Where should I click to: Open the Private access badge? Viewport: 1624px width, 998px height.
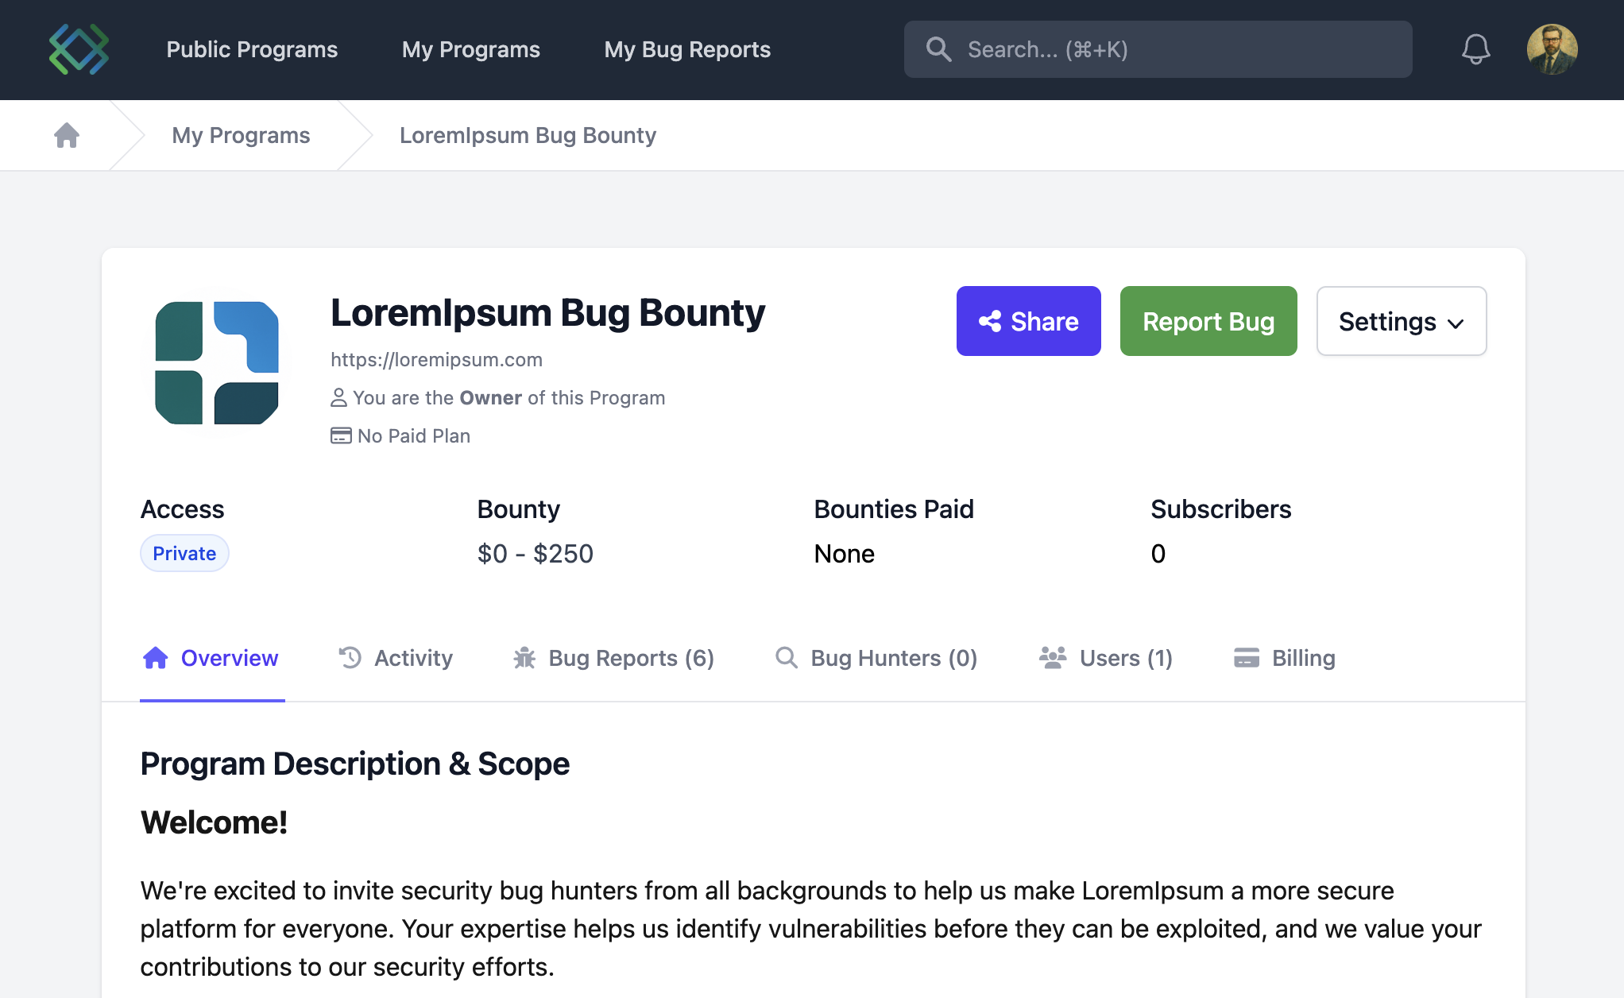point(184,553)
